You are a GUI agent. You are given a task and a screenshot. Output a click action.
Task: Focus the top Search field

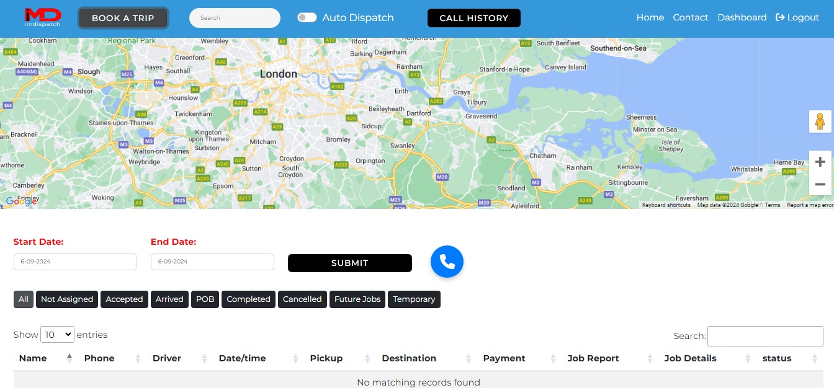pyautogui.click(x=235, y=18)
